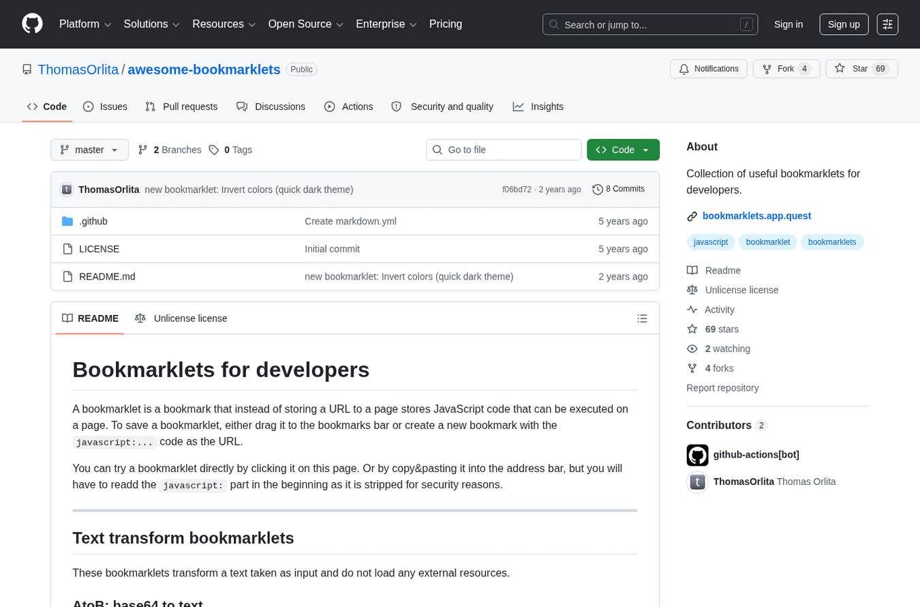Click the star count 69 badge
This screenshot has width=920, height=607.
(880, 69)
